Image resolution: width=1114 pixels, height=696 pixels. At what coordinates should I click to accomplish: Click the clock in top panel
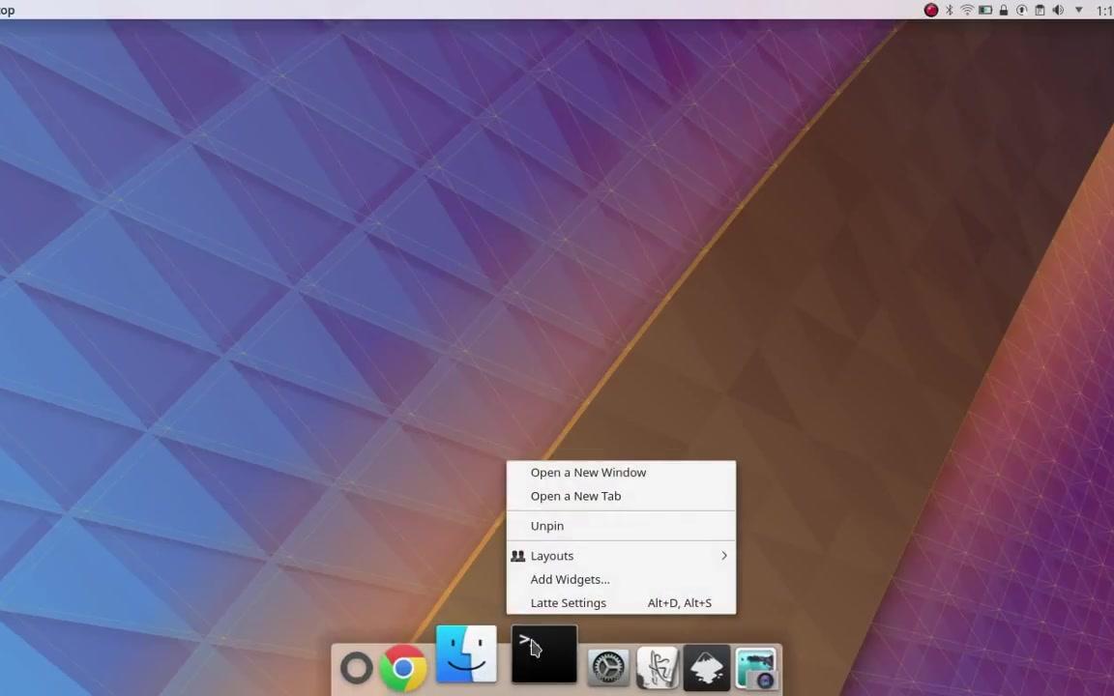click(1105, 10)
